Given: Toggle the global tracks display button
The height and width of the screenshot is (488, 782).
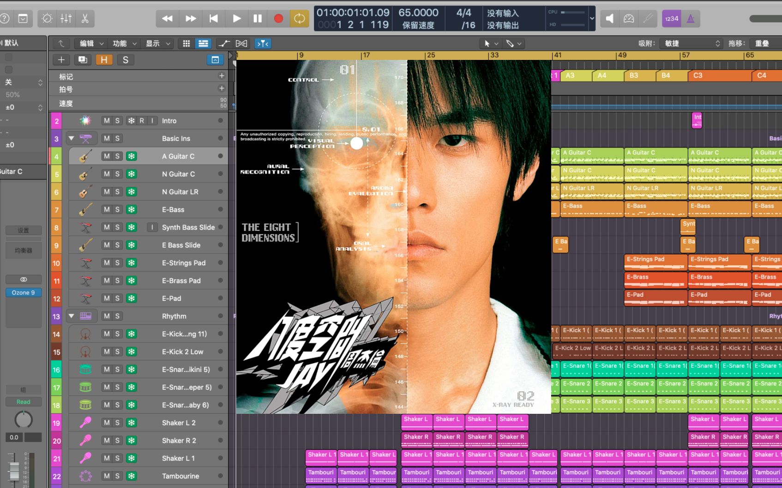Looking at the screenshot, I should pyautogui.click(x=215, y=60).
